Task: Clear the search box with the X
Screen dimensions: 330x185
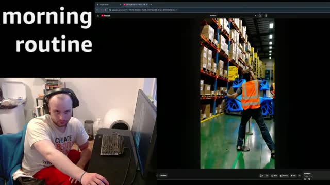Action: pyautogui.click(x=256, y=16)
